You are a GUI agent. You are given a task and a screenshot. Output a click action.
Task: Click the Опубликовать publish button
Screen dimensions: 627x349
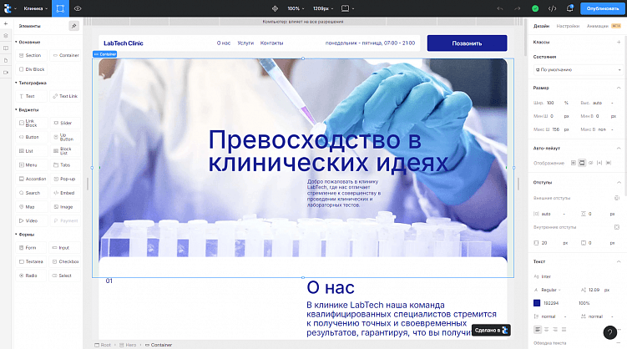tap(602, 8)
